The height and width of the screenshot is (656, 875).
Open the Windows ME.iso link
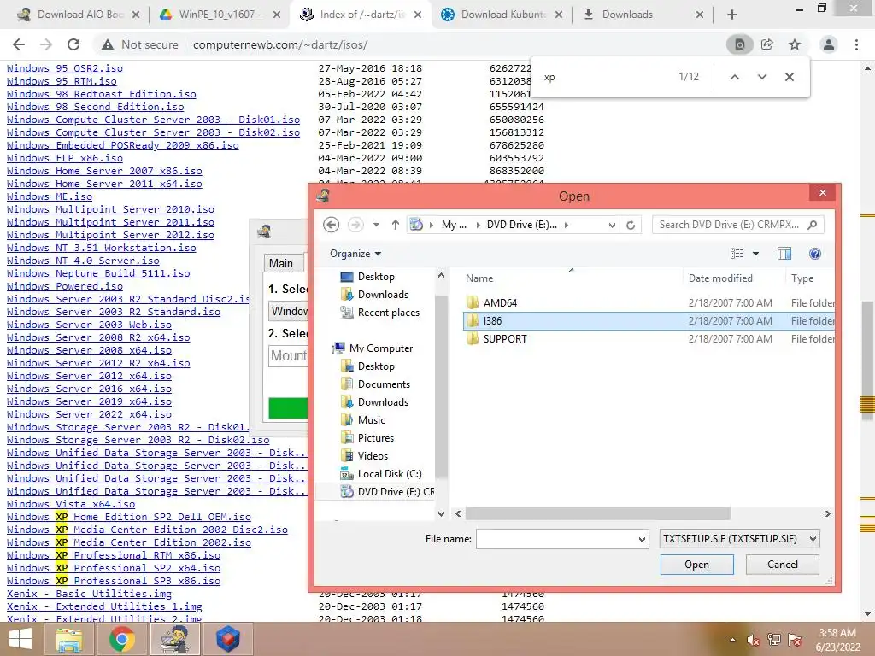50,196
